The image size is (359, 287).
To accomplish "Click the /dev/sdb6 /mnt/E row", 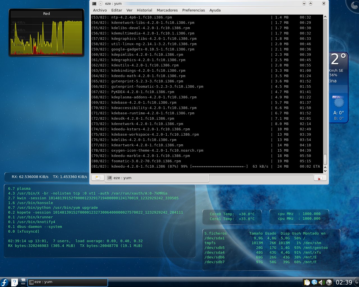I will (x=260, y=257).
